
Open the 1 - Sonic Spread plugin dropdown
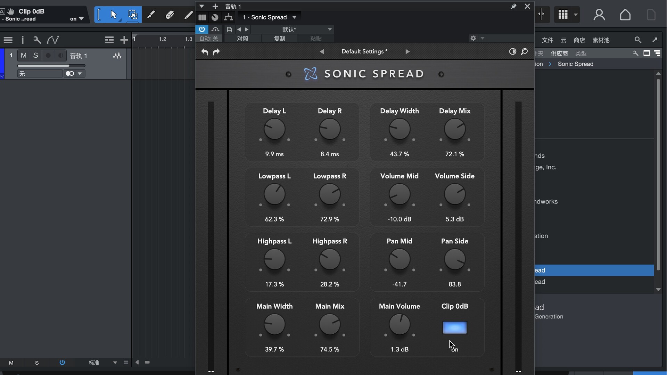click(269, 17)
